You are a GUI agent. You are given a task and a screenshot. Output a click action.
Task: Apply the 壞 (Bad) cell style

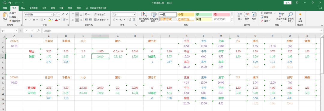tap(221, 15)
